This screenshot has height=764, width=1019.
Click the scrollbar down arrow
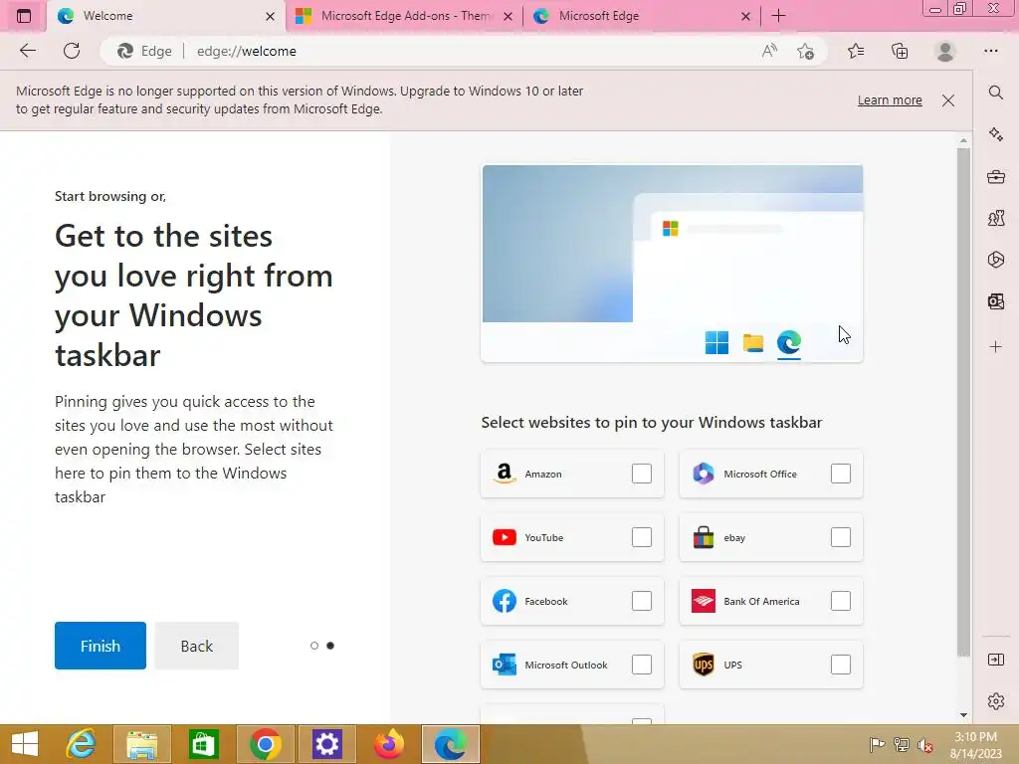tap(963, 714)
